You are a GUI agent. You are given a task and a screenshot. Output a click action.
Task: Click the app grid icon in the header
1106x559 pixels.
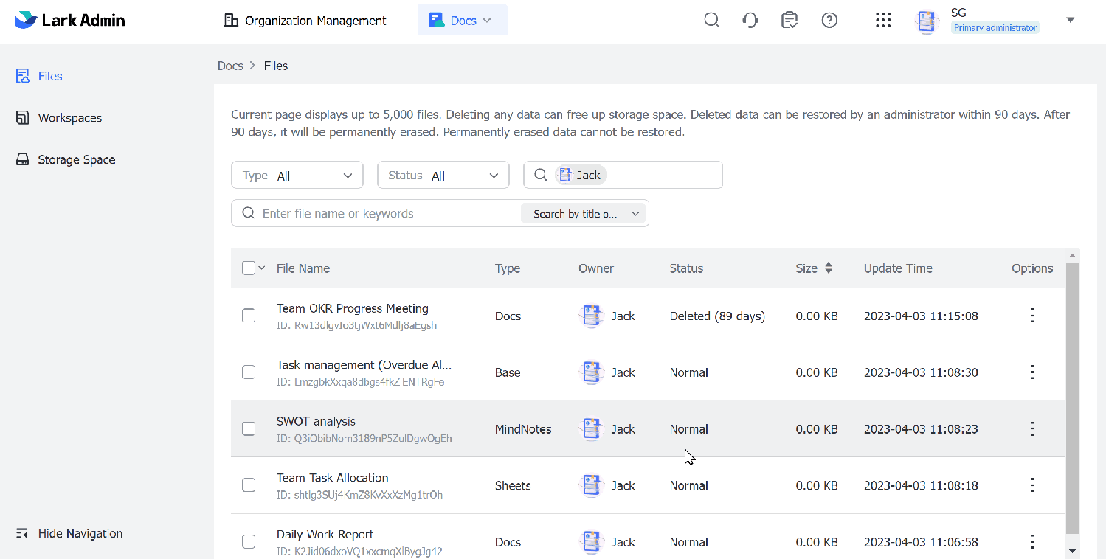[883, 20]
